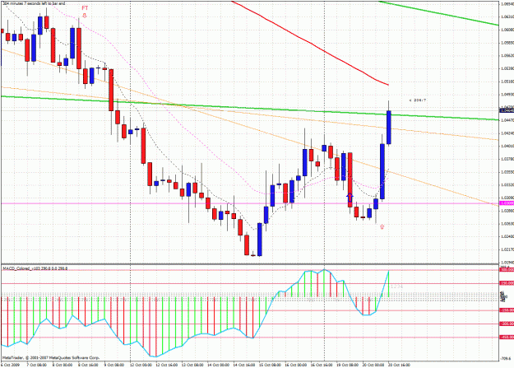
Task: Click the dark current price tag on axis
Action: (x=507, y=110)
